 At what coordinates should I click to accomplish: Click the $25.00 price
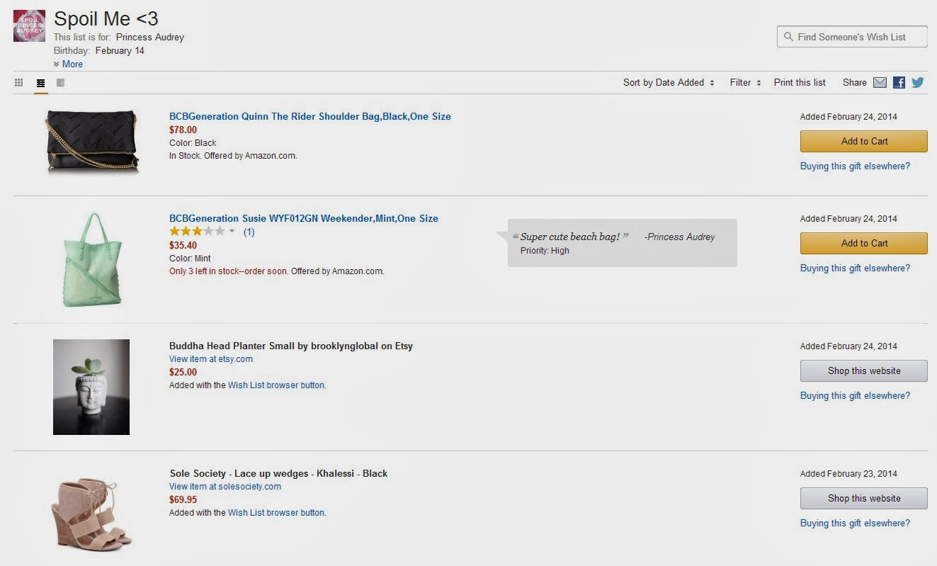pyautogui.click(x=183, y=372)
